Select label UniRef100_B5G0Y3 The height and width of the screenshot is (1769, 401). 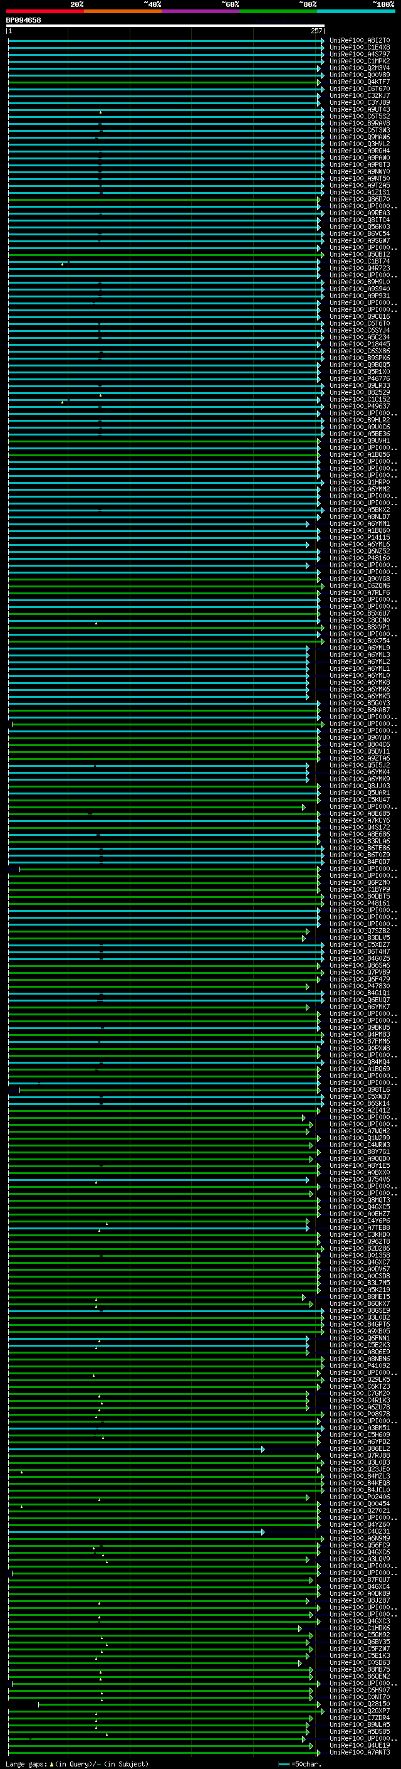coord(360,703)
